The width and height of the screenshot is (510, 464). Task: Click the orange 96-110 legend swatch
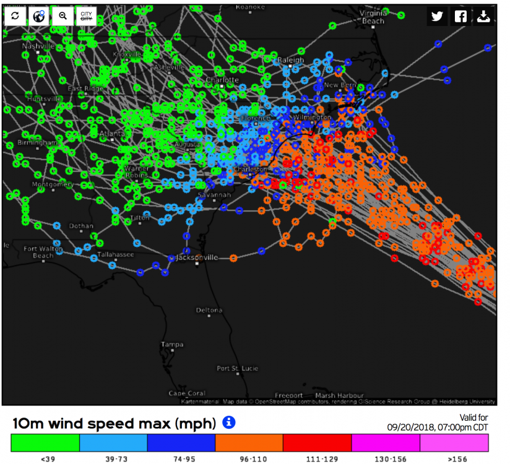(x=249, y=442)
